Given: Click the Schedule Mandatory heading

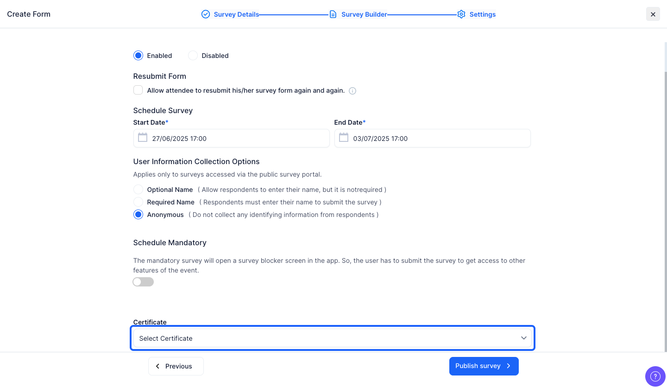Looking at the screenshot, I should [170, 242].
